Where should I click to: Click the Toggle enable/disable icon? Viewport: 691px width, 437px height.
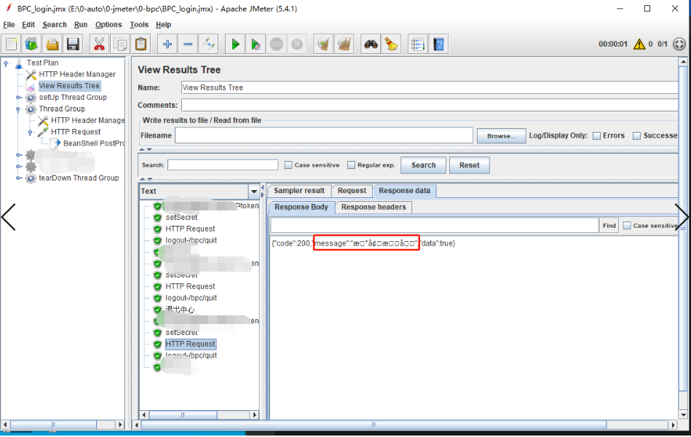209,44
